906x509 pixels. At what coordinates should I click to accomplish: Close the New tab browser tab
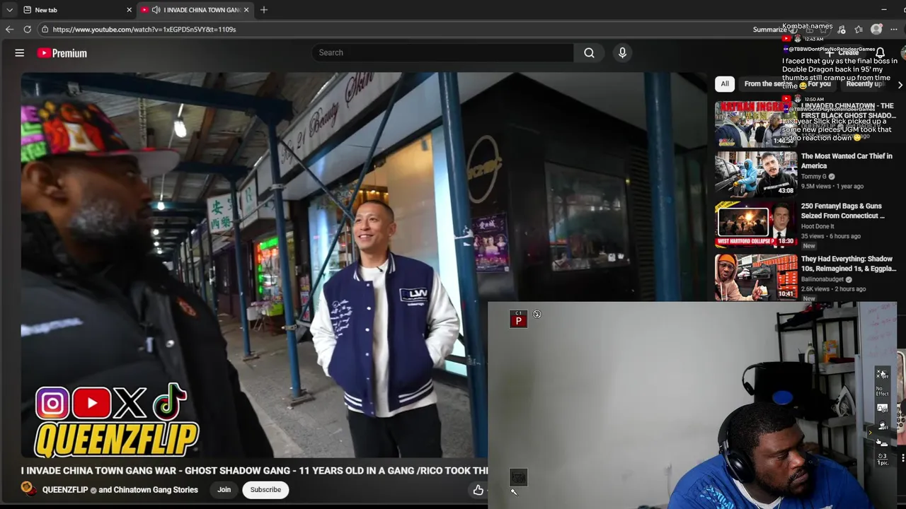coord(129,10)
